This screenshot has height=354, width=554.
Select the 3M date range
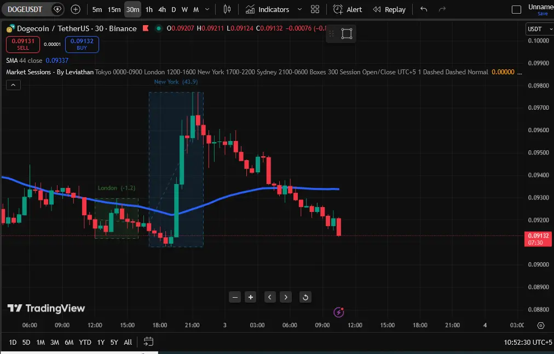click(54, 343)
